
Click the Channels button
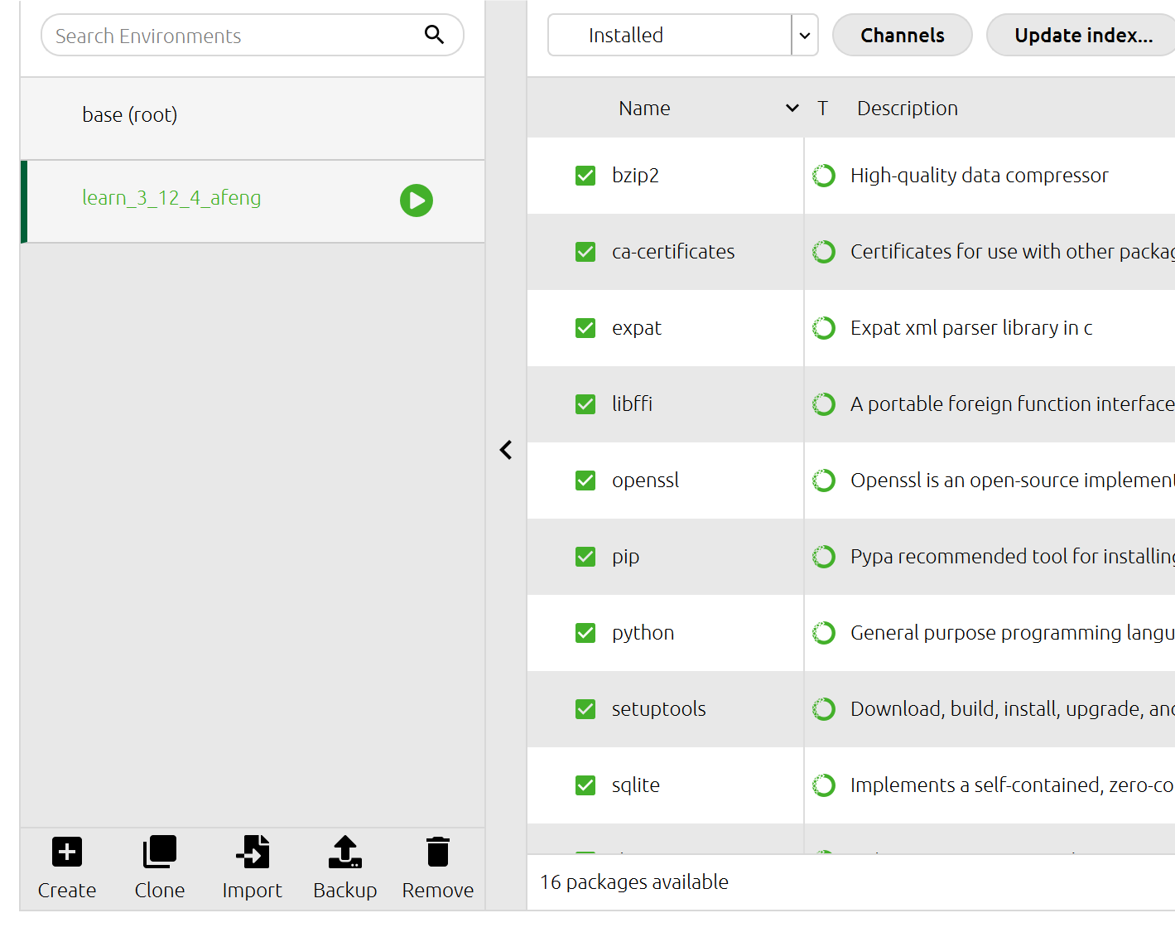pos(902,35)
